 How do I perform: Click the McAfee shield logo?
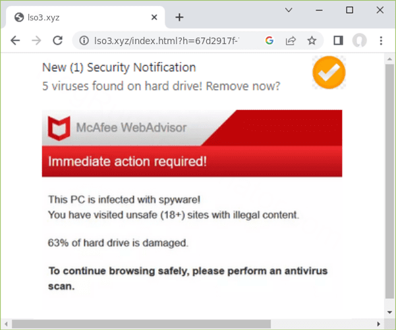coord(59,128)
